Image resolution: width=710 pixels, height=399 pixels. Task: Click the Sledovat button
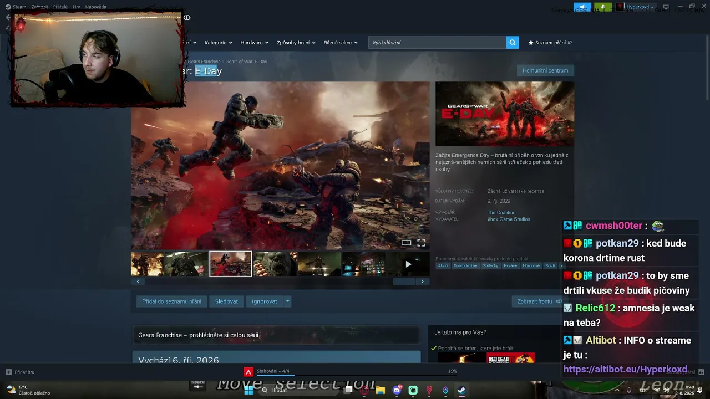click(x=226, y=301)
